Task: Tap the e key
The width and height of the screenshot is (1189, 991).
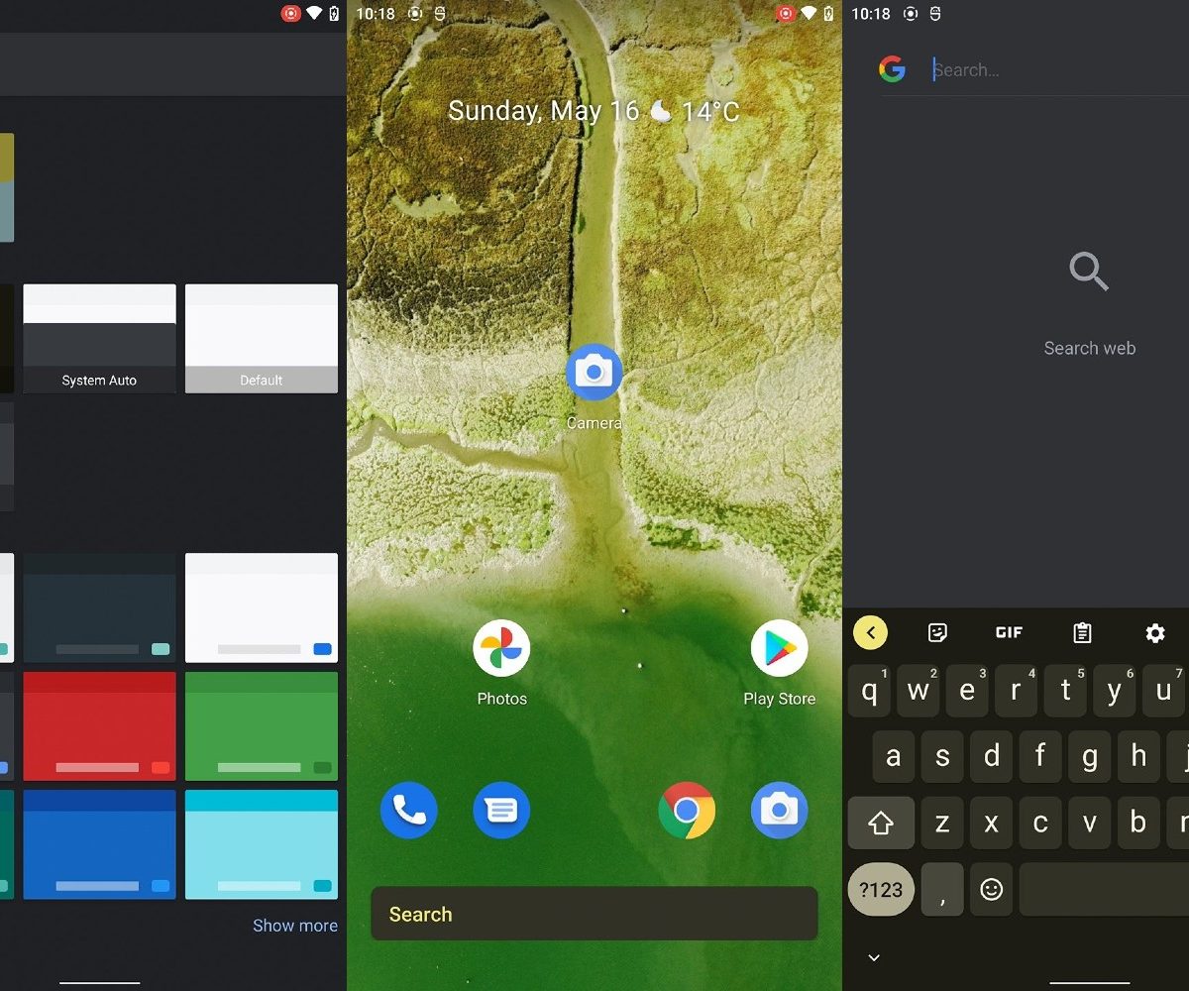Action: pos(967,691)
